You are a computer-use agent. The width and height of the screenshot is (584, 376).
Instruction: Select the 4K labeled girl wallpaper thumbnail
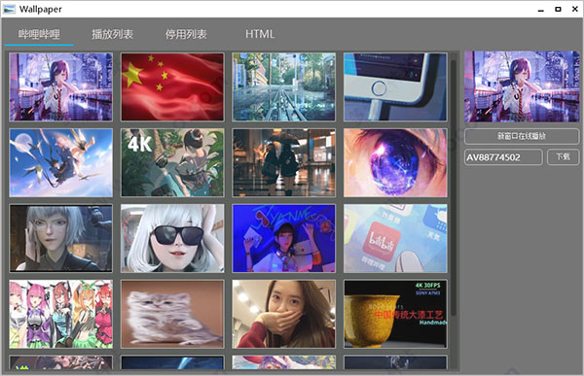click(x=172, y=162)
